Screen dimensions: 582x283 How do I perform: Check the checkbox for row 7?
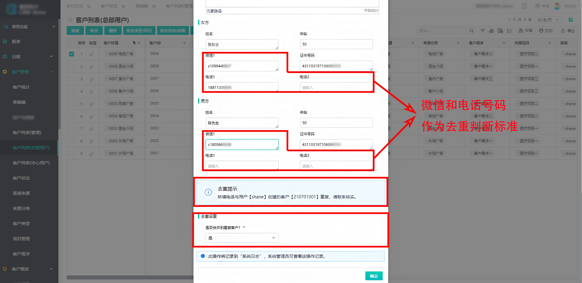tap(71, 129)
